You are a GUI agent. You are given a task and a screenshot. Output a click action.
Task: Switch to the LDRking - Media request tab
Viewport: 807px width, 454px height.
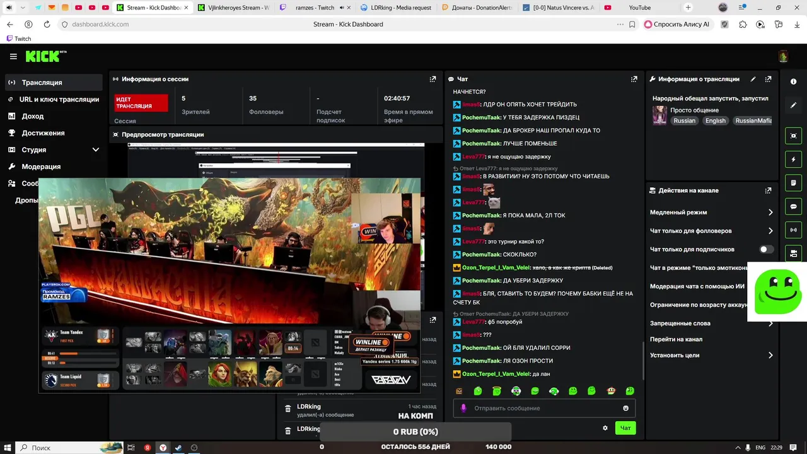(397, 8)
